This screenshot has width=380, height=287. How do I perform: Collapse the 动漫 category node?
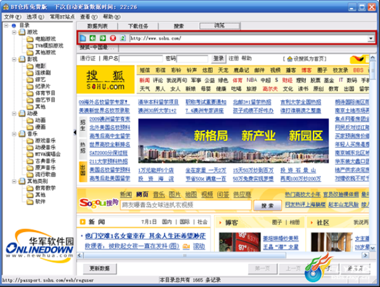coord(14,114)
